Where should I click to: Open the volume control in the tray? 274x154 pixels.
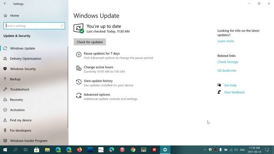click(236, 150)
